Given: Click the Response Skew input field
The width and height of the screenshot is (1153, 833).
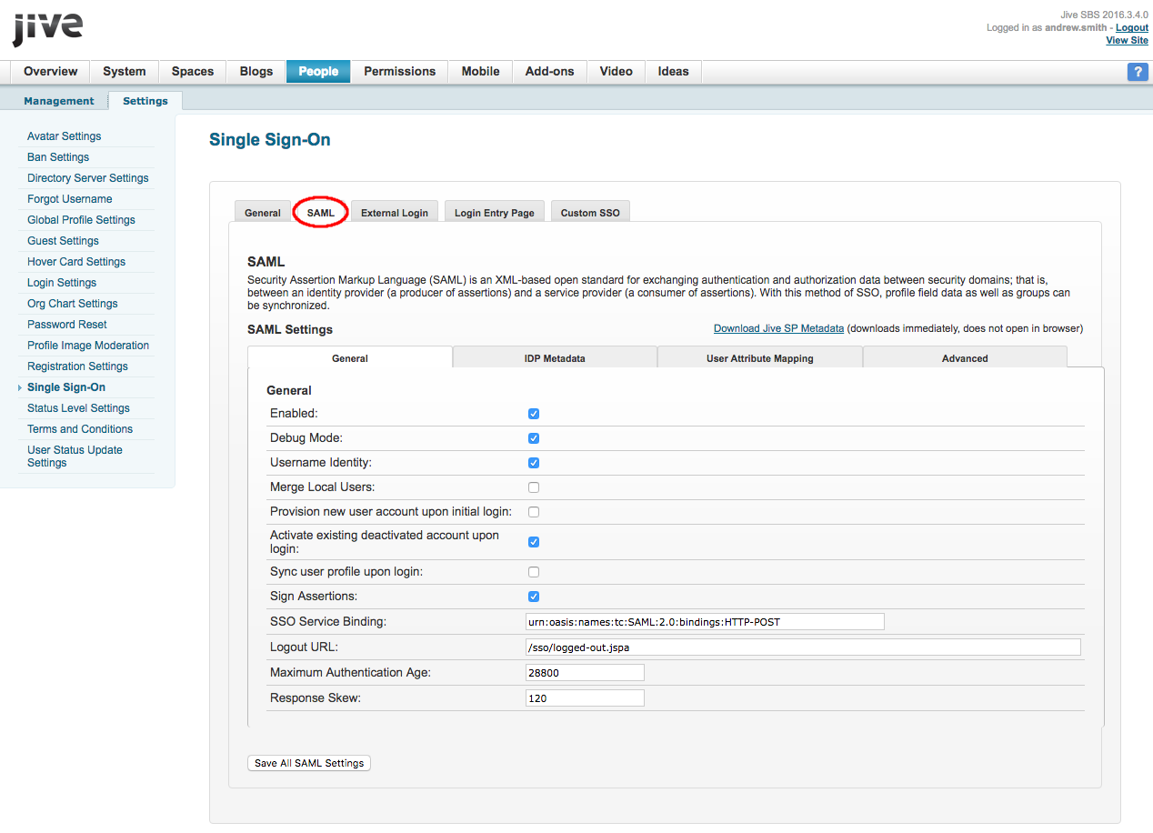Looking at the screenshot, I should tap(585, 698).
